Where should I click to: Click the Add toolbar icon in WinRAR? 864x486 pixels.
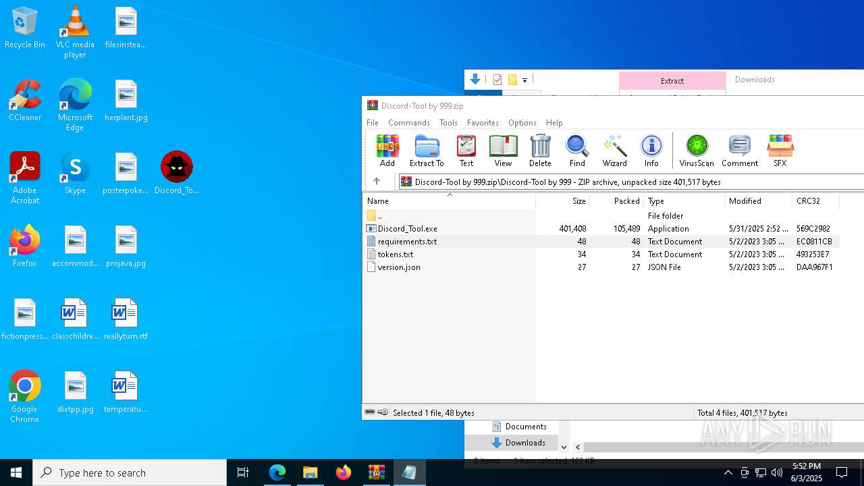(387, 151)
